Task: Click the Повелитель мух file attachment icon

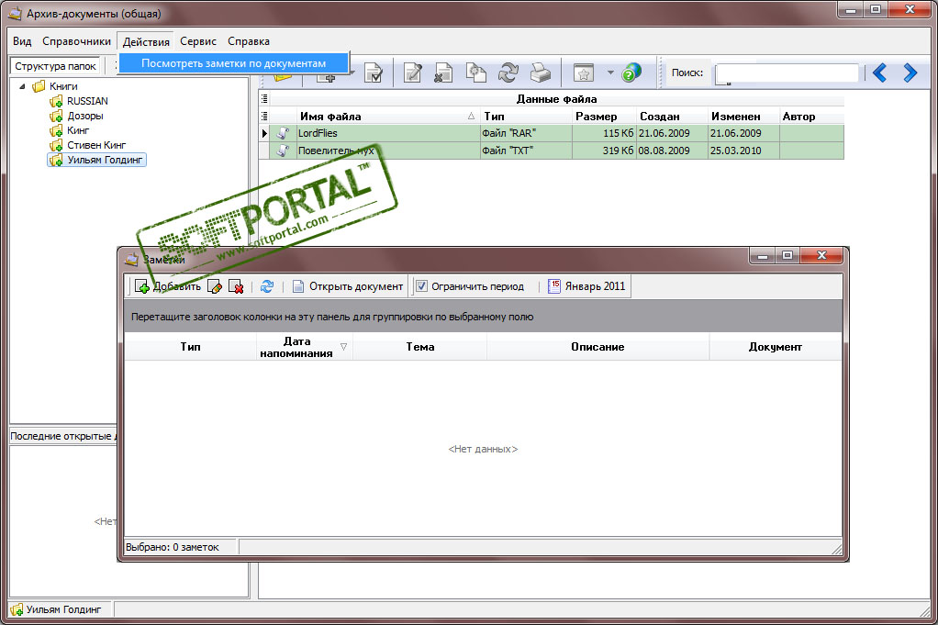Action: [x=283, y=151]
